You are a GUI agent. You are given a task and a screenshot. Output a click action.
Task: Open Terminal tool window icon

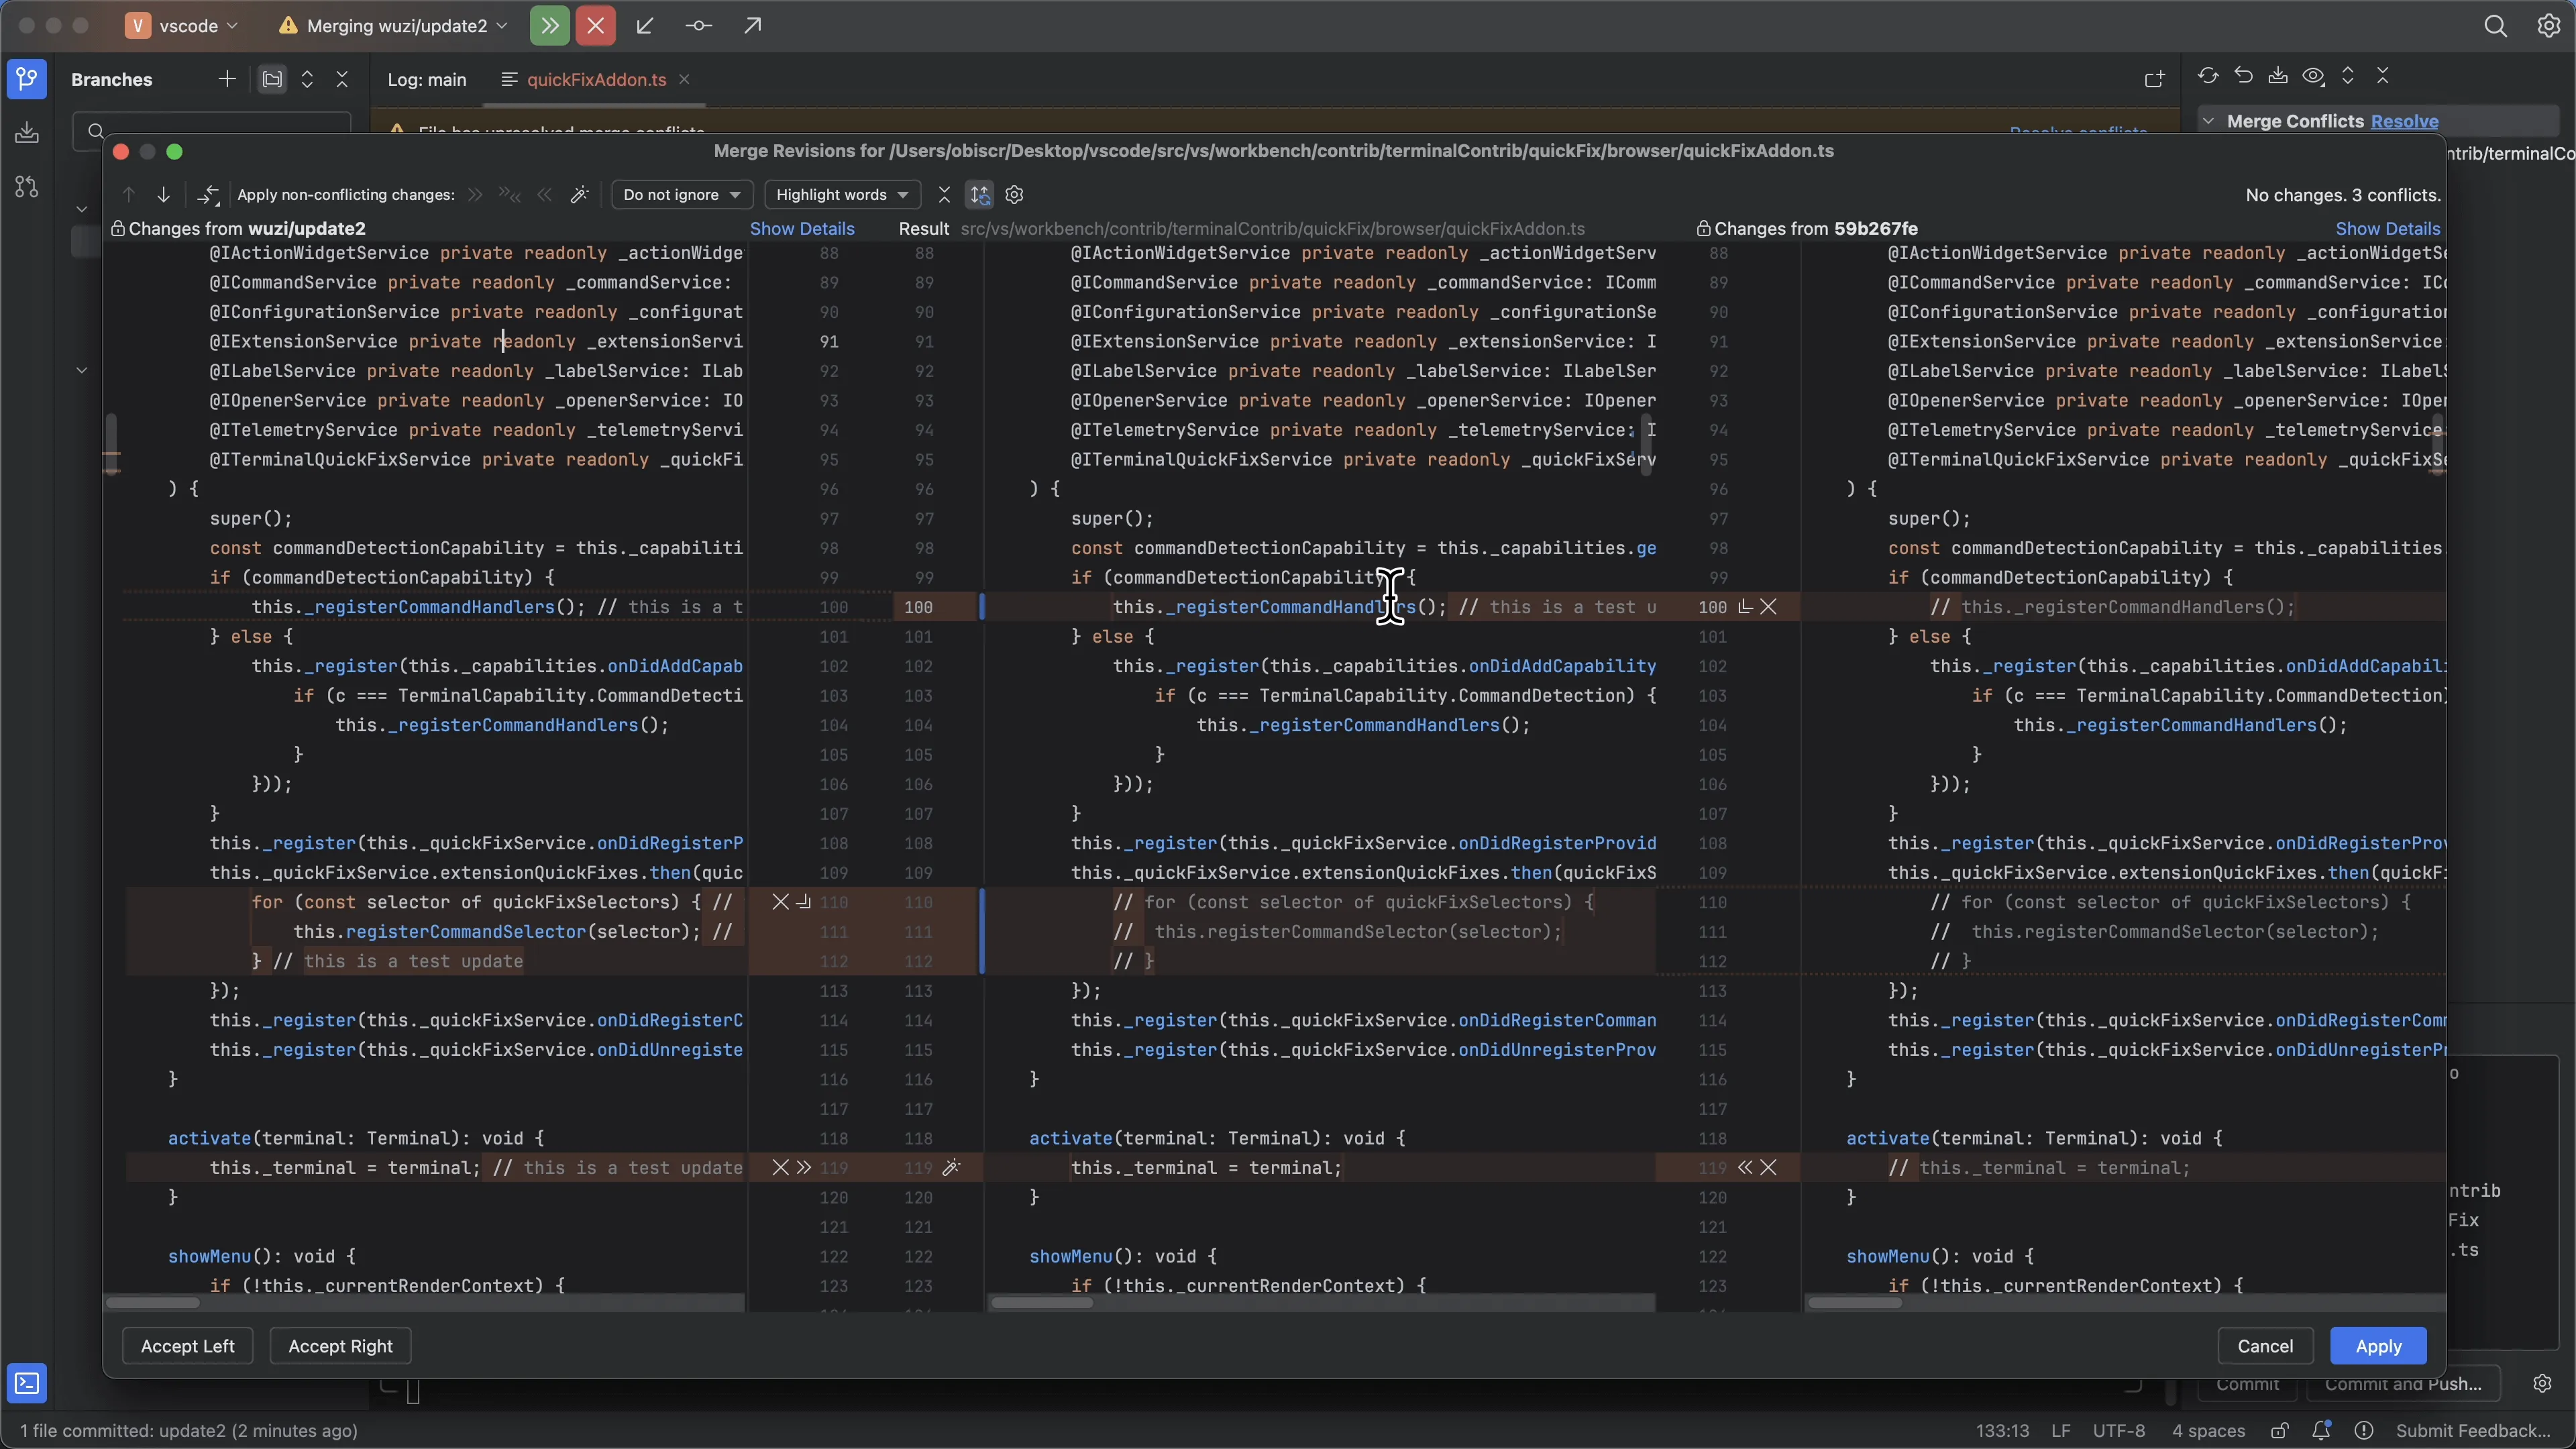click(27, 1383)
